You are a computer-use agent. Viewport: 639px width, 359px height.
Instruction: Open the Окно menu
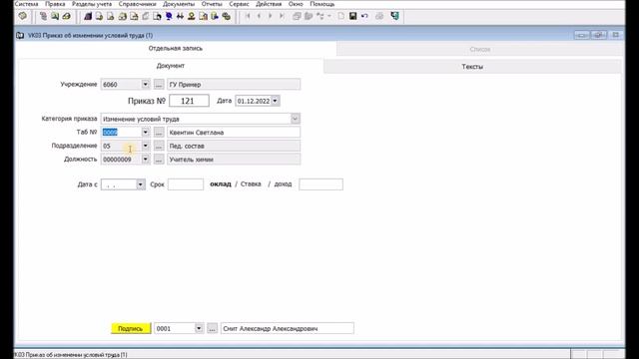296,4
